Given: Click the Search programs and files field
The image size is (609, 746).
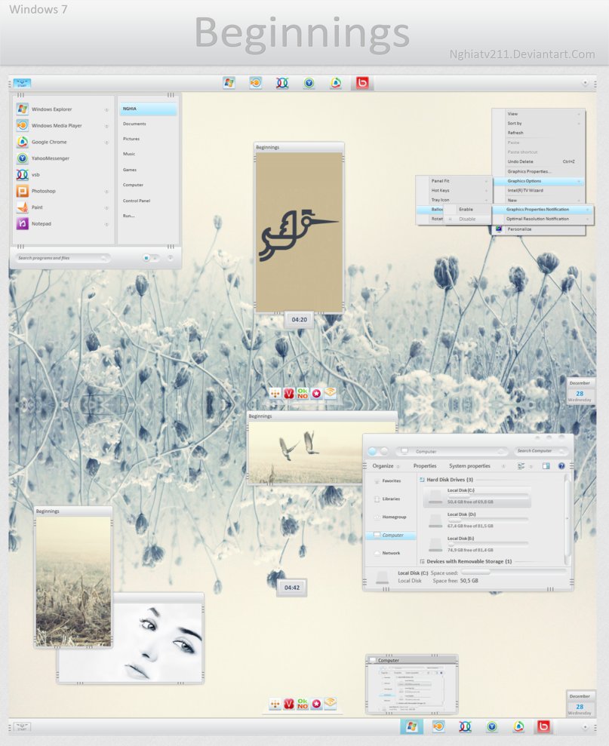Looking at the screenshot, I should click(x=60, y=258).
